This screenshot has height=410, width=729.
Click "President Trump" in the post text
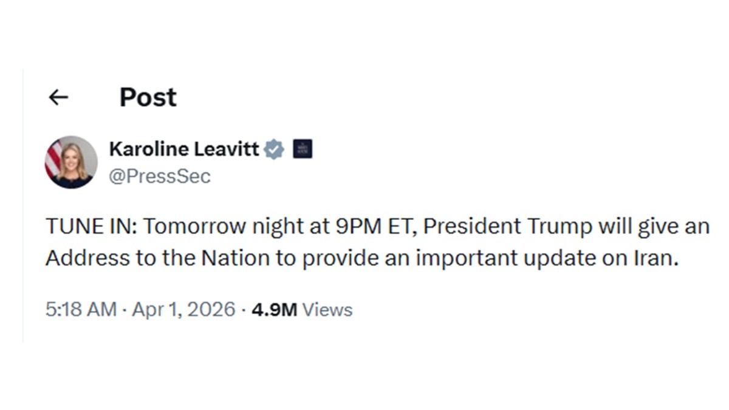pyautogui.click(x=508, y=227)
